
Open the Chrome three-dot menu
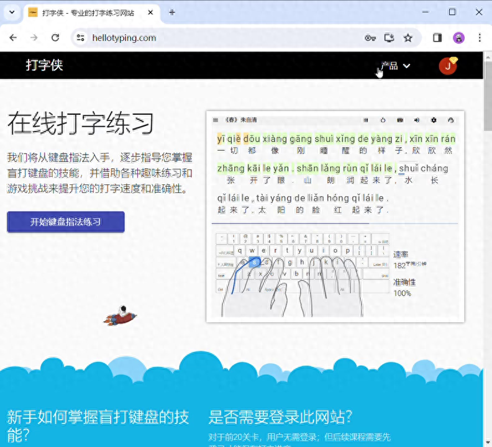[480, 38]
